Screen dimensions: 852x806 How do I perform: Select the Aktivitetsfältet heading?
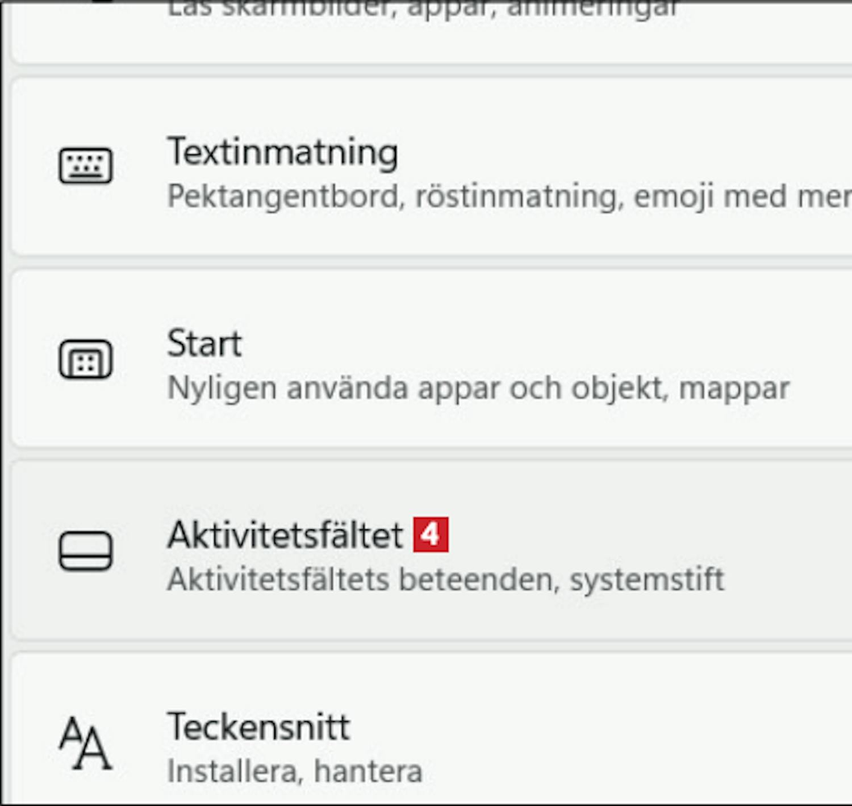click(x=285, y=535)
